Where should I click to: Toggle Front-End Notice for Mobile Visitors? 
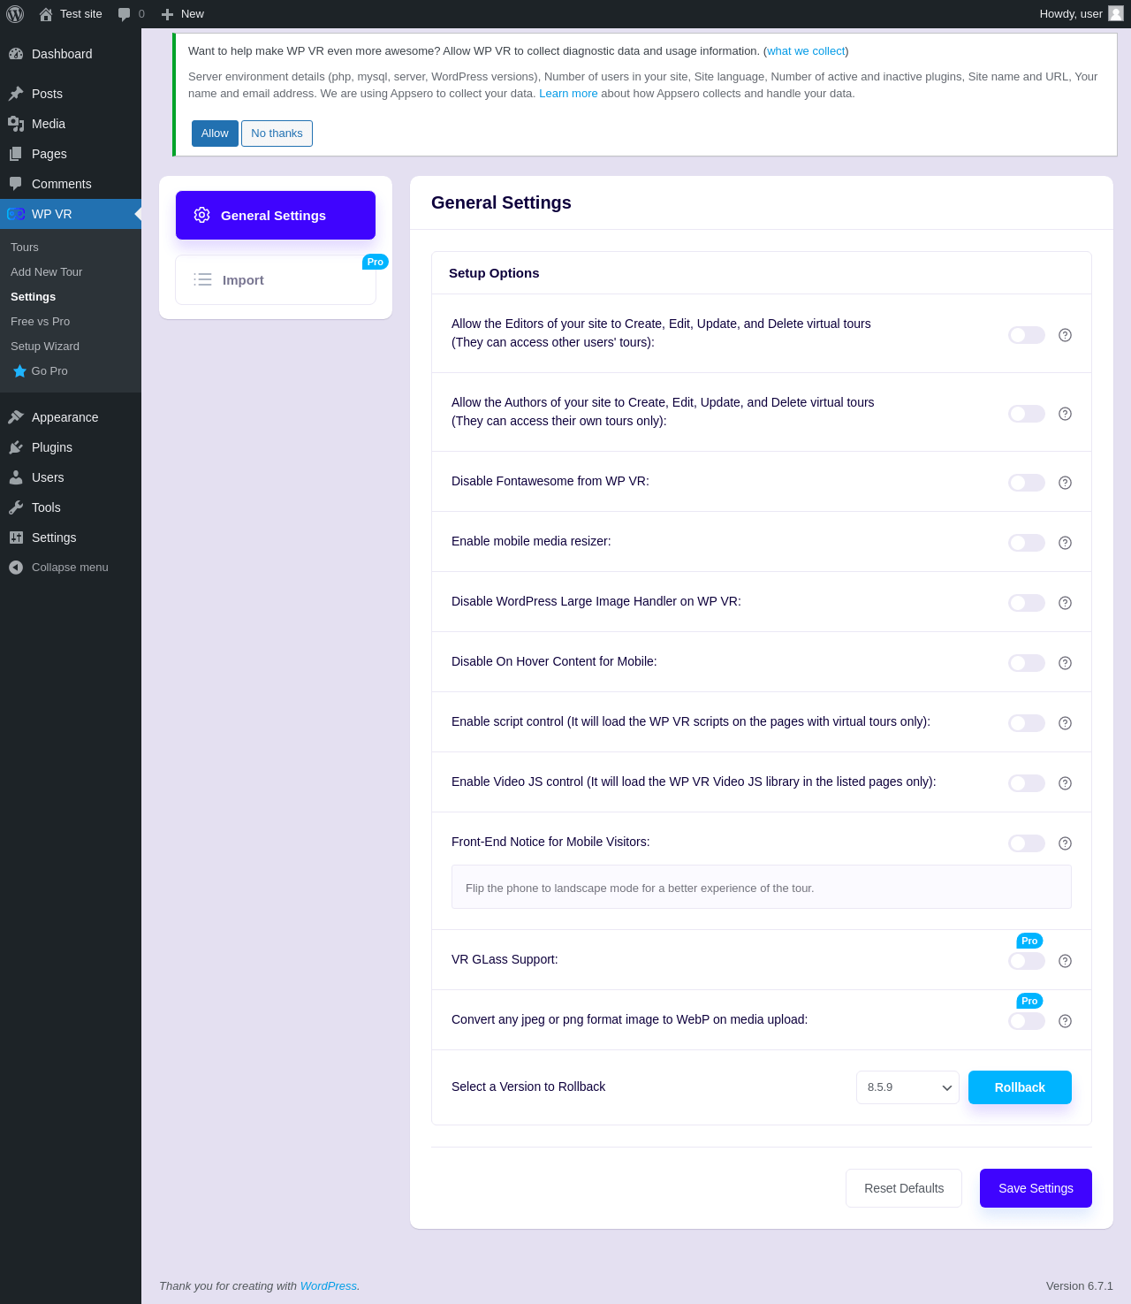(x=1027, y=843)
